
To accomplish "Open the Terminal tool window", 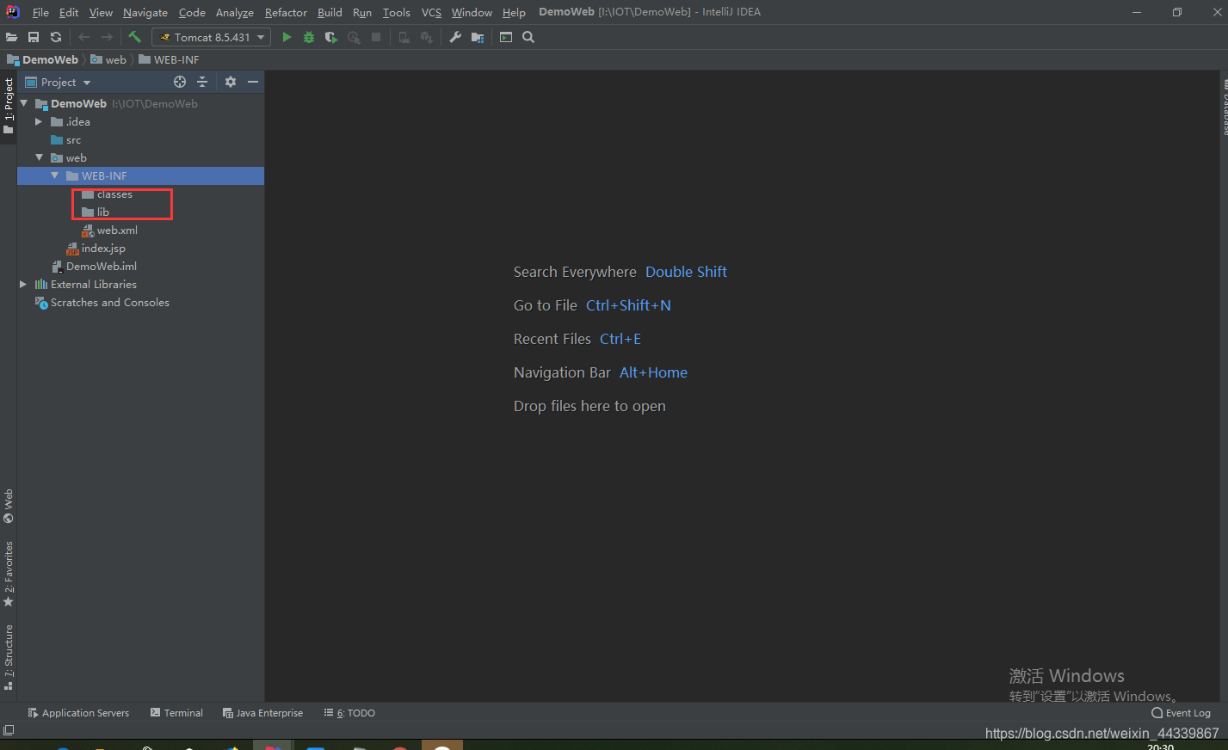I will 176,713.
